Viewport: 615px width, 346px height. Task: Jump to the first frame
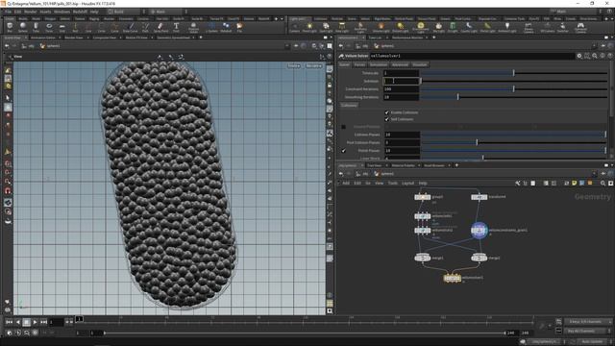tap(9, 322)
